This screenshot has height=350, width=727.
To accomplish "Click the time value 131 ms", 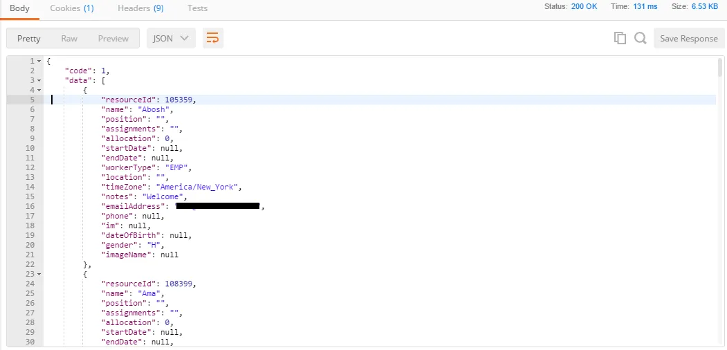I will pos(645,6).
